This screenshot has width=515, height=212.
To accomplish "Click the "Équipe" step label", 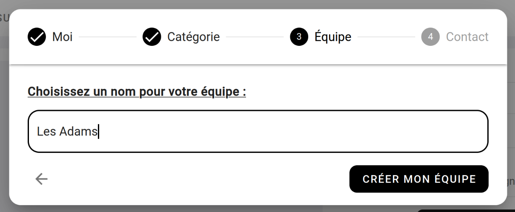I will (333, 37).
